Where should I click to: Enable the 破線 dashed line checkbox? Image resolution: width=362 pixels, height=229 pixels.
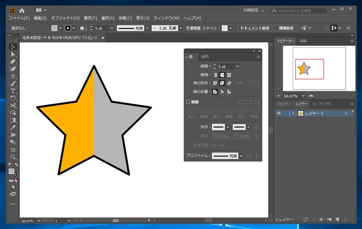188,102
